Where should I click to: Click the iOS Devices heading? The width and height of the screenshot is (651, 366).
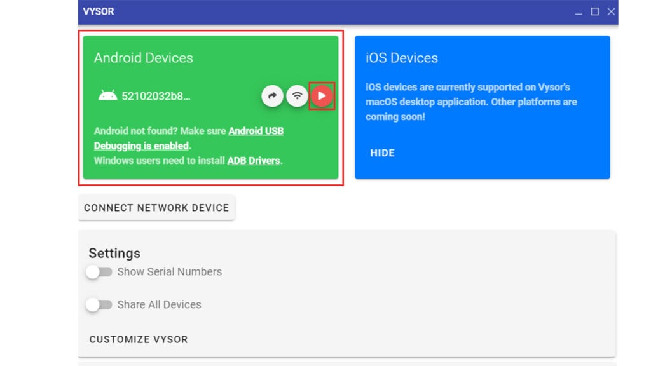402,58
